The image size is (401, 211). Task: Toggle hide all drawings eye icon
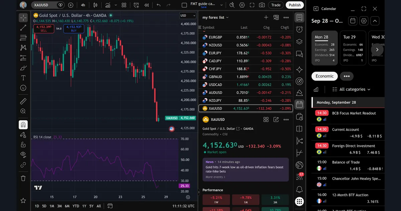[x=23, y=154]
